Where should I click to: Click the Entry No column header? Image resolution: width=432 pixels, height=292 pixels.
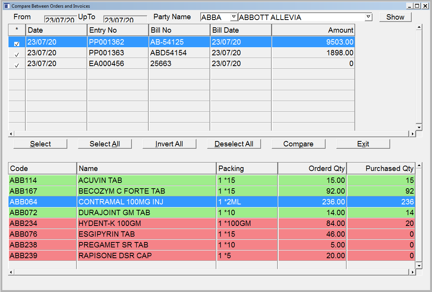pos(118,30)
